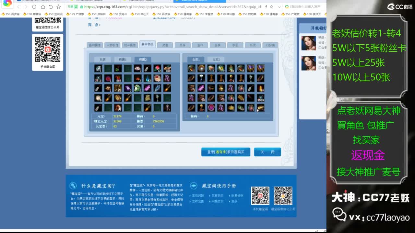Open the 人物抗性 tab
The height and width of the screenshot is (233, 415).
point(113,45)
